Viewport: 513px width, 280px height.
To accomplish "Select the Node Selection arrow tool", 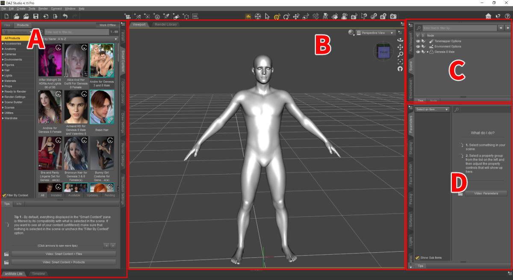I will click(x=267, y=16).
